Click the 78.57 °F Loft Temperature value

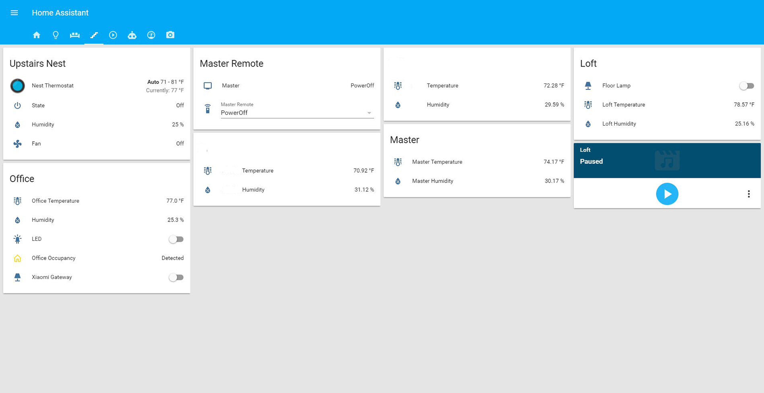(x=744, y=105)
